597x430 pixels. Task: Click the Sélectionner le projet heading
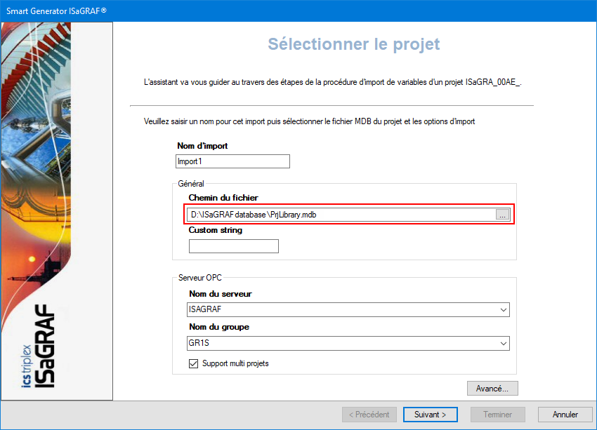[x=354, y=44]
